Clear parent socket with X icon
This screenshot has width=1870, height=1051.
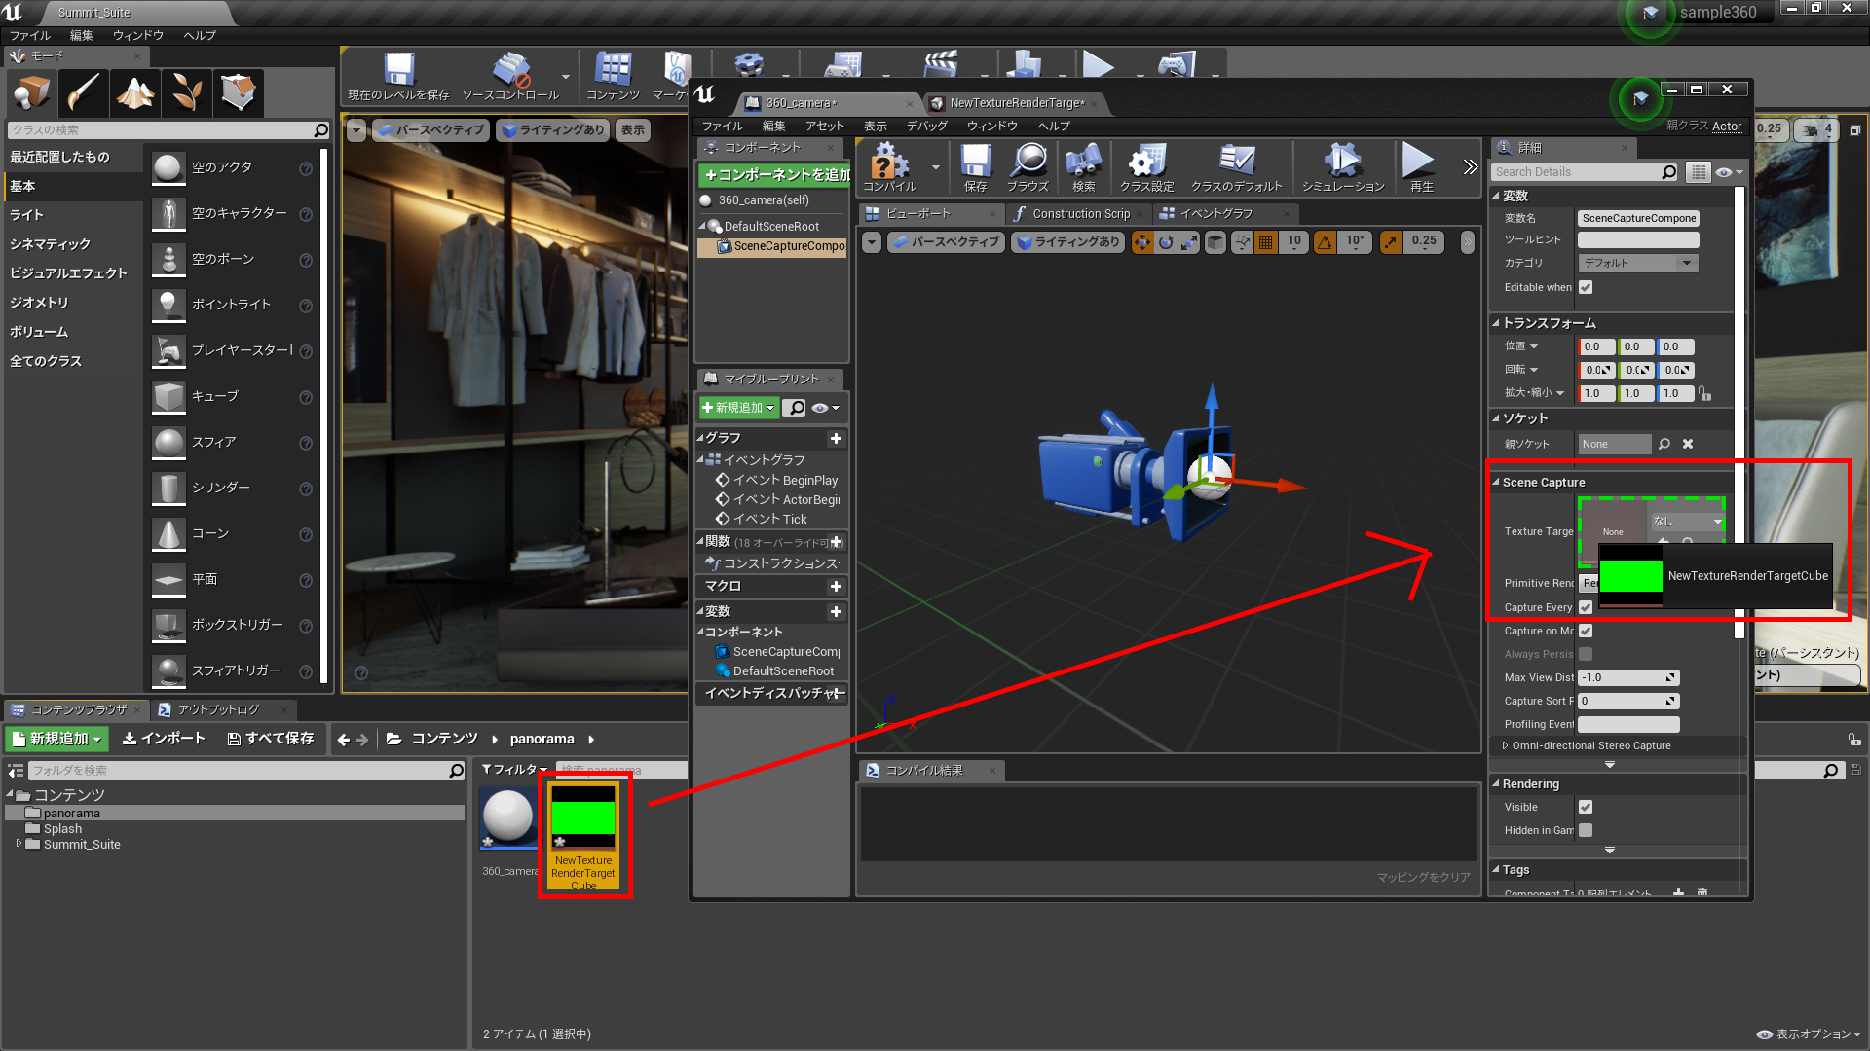(x=1688, y=444)
